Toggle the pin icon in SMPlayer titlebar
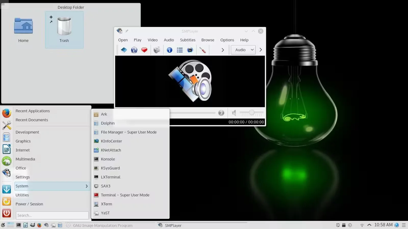 127,31
